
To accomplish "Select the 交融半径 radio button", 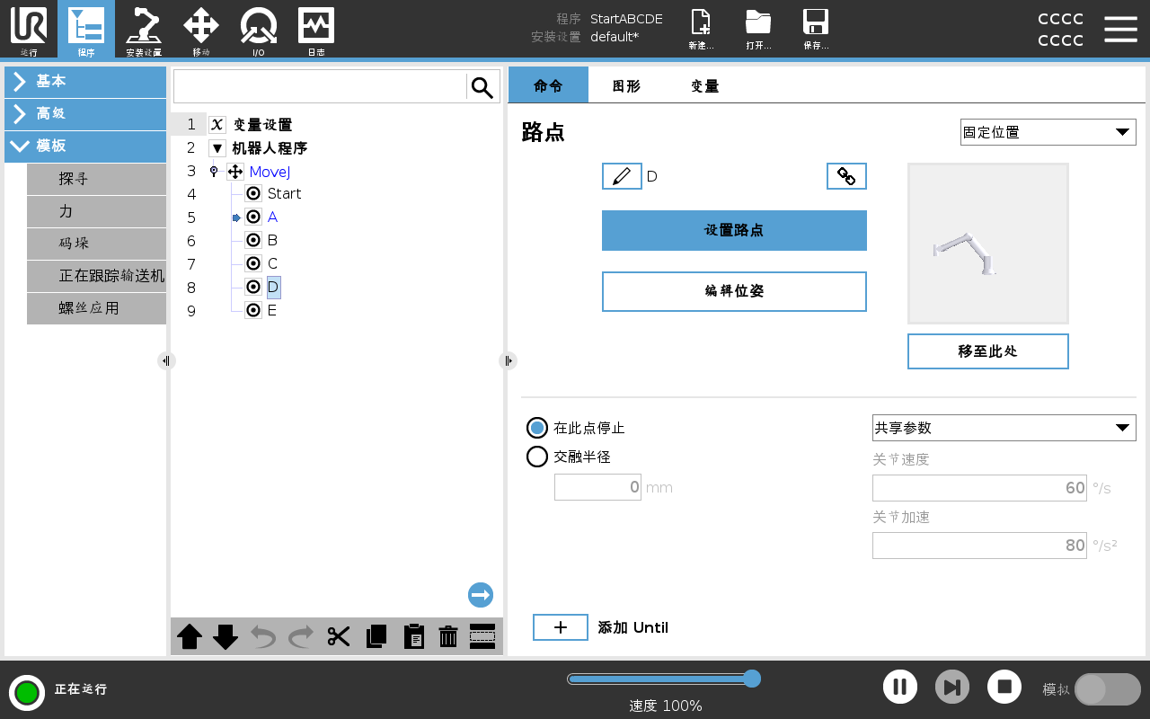I will pyautogui.click(x=537, y=457).
